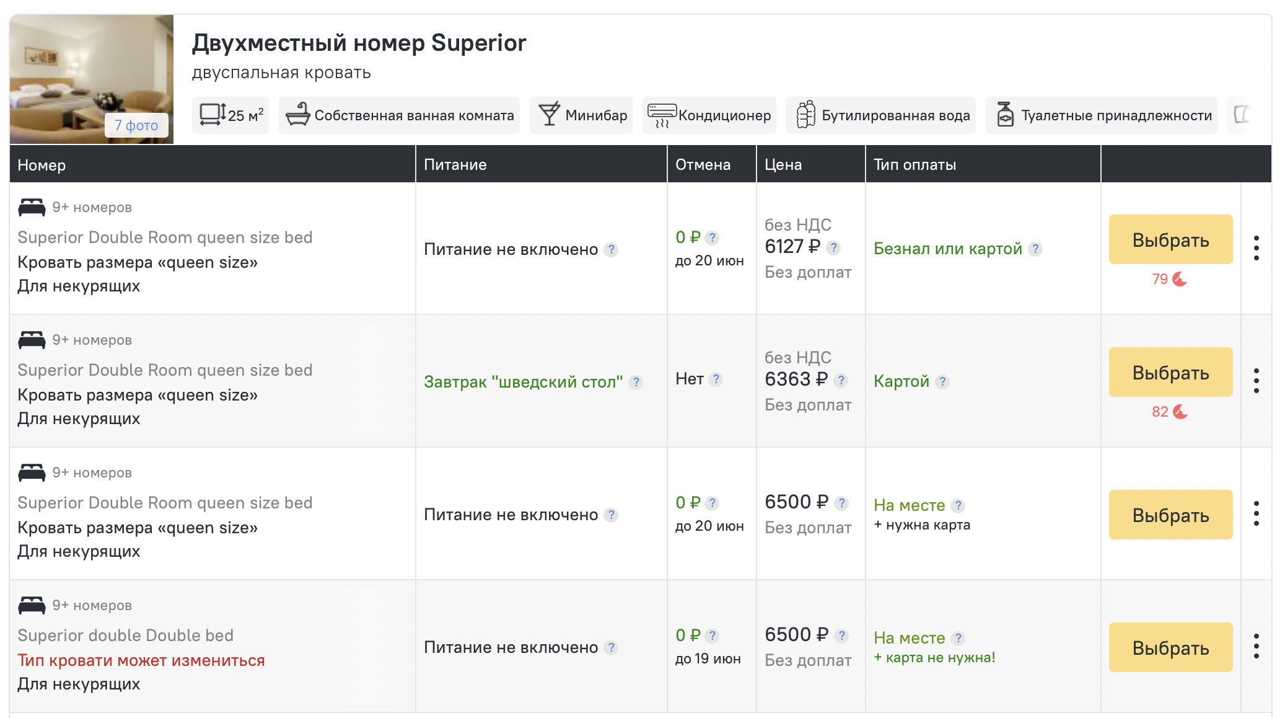Open the "7 фото" photo link
Image resolution: width=1285 pixels, height=718 pixels.
point(136,125)
